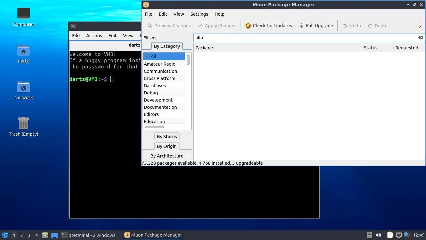Select the Amateur Radio category
The height and width of the screenshot is (240, 426).
point(164,64)
